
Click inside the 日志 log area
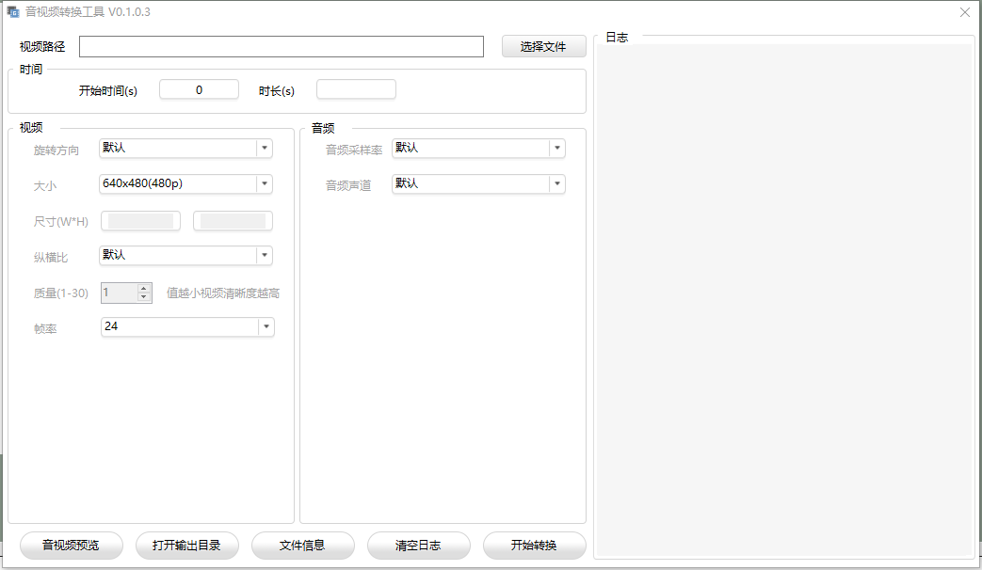point(784,300)
